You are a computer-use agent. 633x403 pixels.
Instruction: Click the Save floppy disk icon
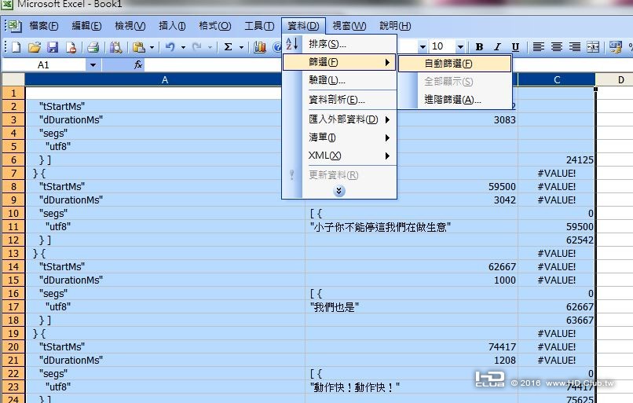53,47
